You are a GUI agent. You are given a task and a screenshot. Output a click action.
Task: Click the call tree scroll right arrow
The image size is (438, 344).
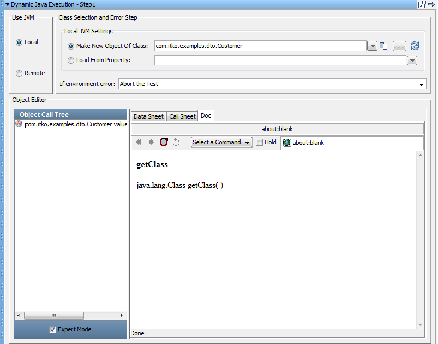(x=122, y=315)
